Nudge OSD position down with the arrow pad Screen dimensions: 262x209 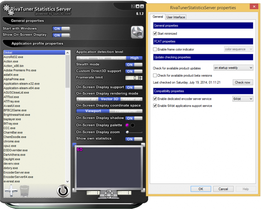click(x=109, y=197)
